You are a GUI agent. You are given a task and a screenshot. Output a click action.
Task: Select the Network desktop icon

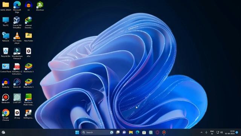(x=6, y=37)
